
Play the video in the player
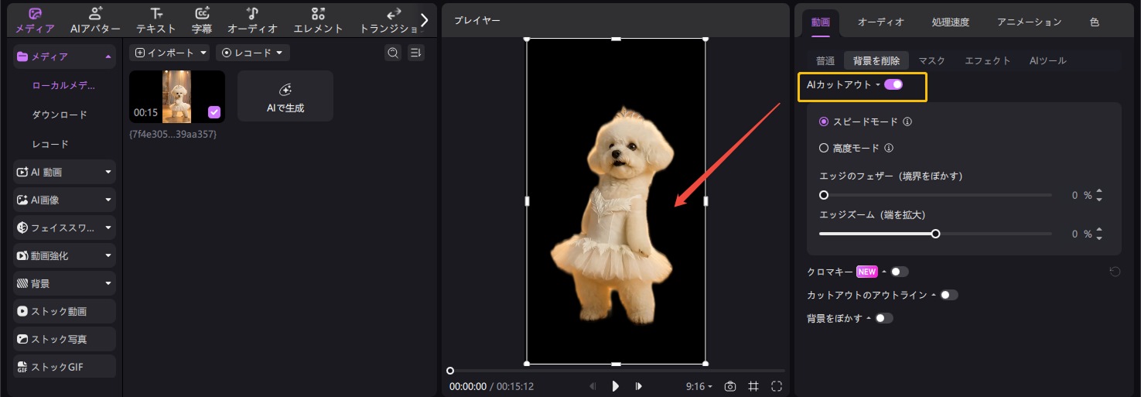[x=616, y=386]
